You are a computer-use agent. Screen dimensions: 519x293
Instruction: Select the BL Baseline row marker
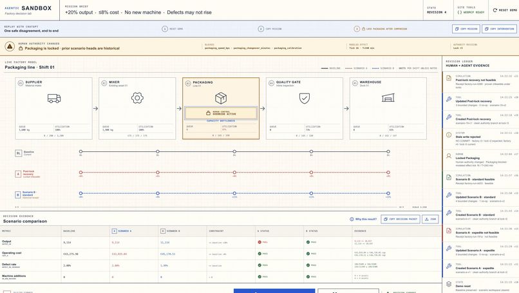coord(19,153)
